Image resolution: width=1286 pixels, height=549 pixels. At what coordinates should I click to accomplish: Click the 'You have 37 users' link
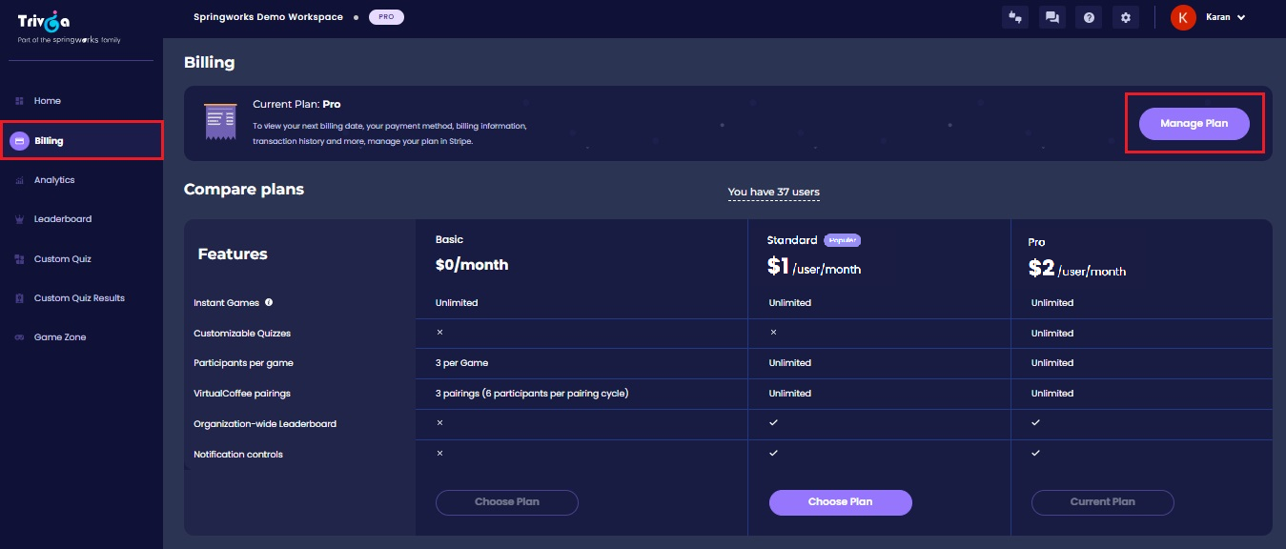click(x=773, y=193)
